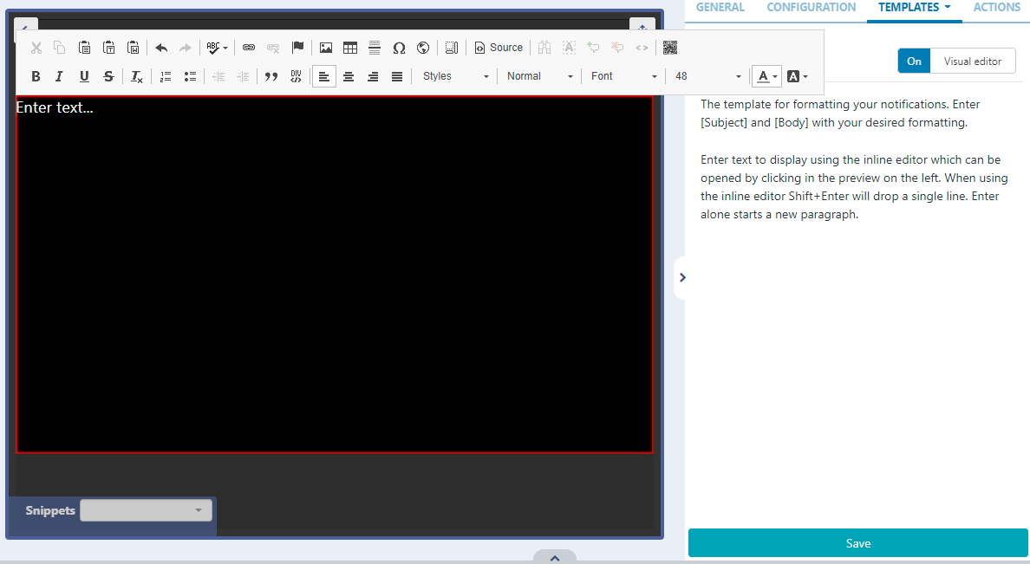Undo the last edit
1030x564 pixels.
[x=161, y=48]
